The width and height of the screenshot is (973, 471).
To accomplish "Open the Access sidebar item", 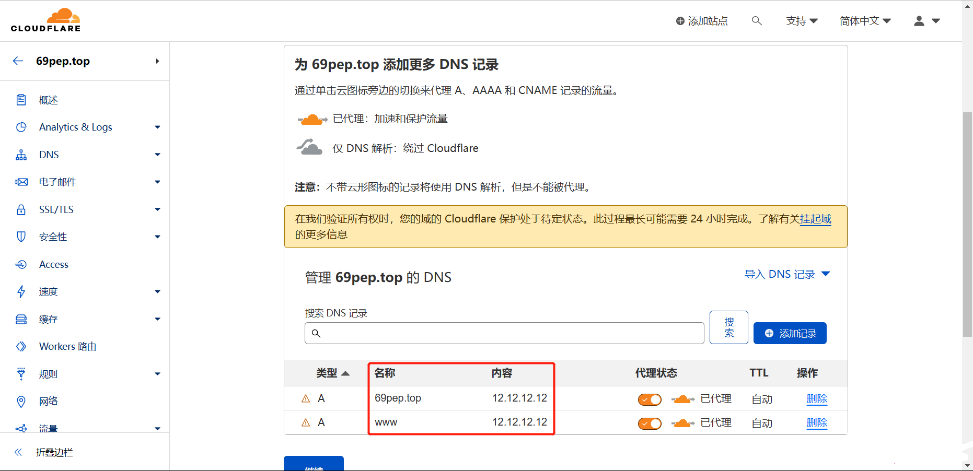I will click(x=54, y=264).
